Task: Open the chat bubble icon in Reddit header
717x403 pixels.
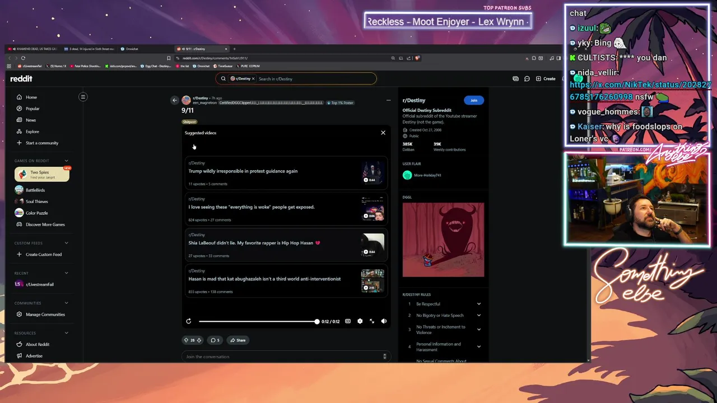Action: pyautogui.click(x=527, y=79)
